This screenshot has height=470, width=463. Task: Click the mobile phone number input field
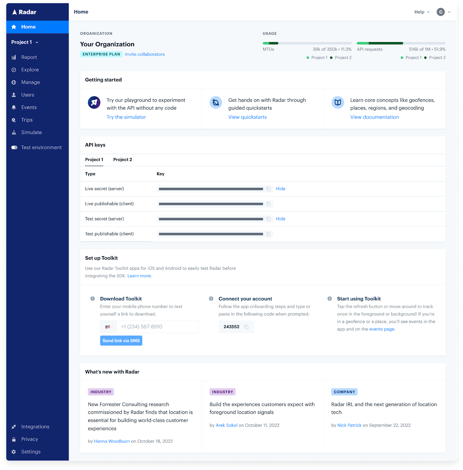pyautogui.click(x=157, y=327)
